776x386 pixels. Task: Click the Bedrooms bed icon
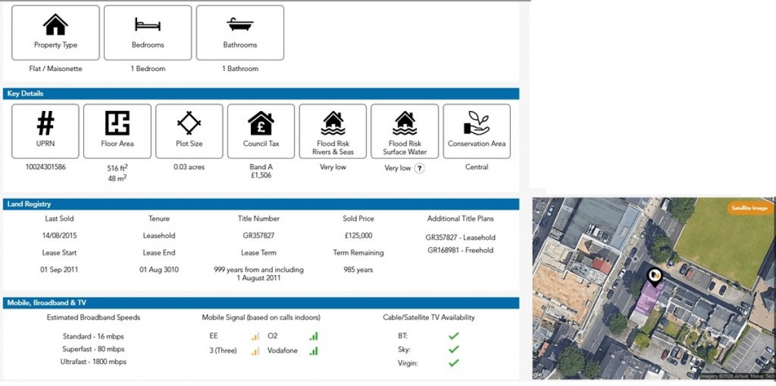(x=147, y=25)
